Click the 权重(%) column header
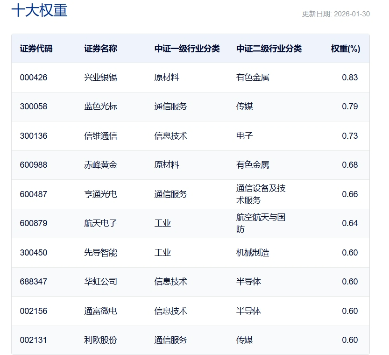The height and width of the screenshot is (355, 389). coord(346,49)
